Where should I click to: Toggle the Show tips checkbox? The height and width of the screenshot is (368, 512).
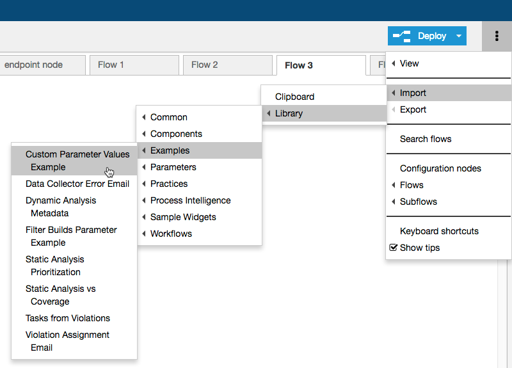click(394, 248)
